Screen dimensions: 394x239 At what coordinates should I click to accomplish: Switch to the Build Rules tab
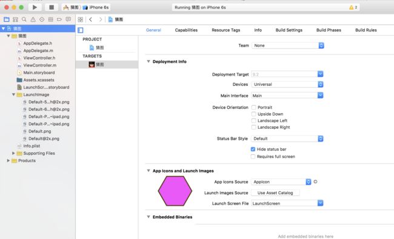click(366, 30)
